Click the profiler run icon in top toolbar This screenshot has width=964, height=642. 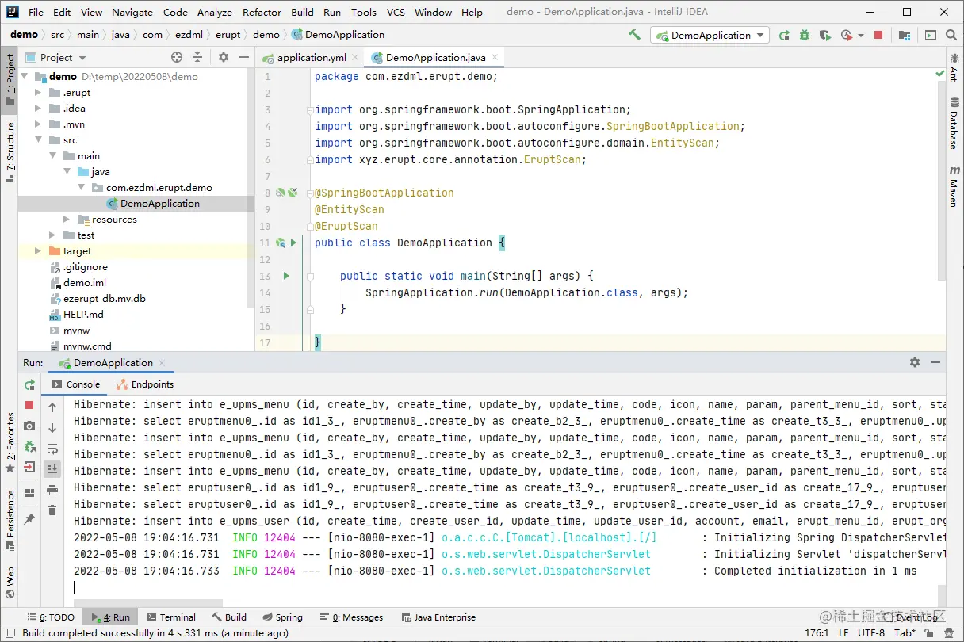(x=847, y=35)
